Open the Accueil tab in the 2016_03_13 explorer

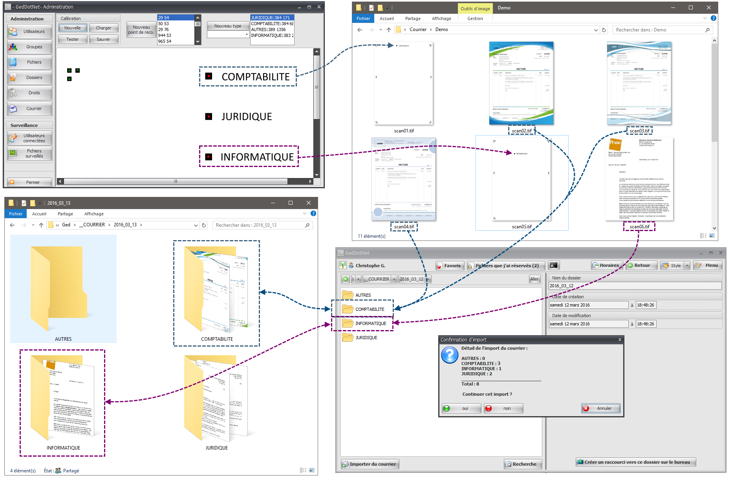[x=39, y=214]
